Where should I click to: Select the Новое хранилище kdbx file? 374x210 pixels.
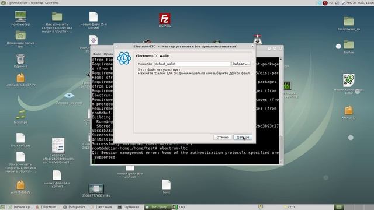pos(349,83)
